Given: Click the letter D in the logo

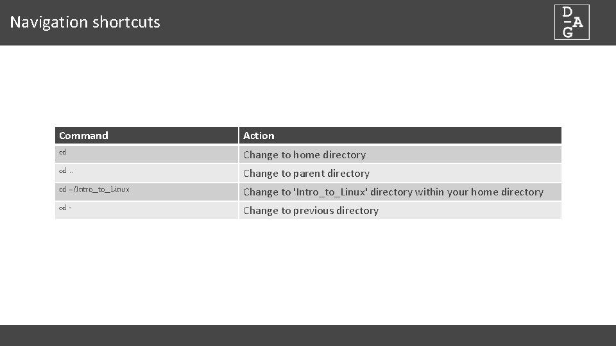Looking at the screenshot, I should (x=567, y=12).
